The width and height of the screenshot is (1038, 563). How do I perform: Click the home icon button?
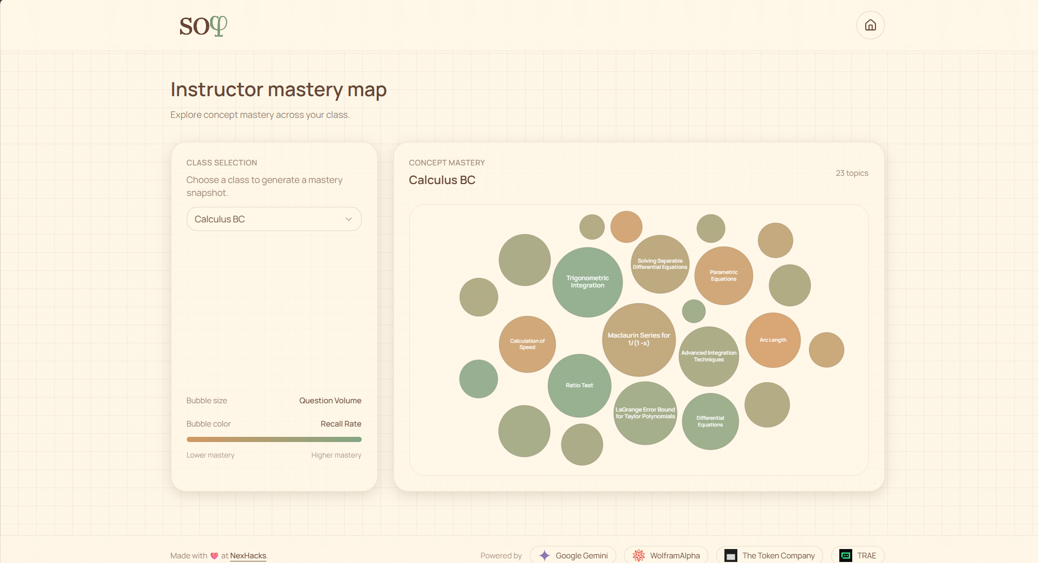pyautogui.click(x=870, y=25)
